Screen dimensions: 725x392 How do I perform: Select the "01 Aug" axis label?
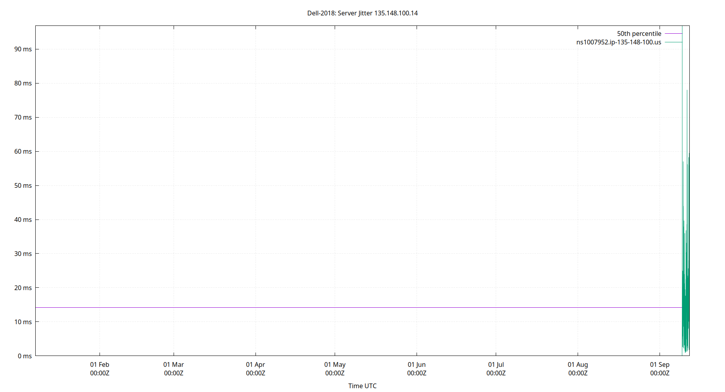[578, 365]
